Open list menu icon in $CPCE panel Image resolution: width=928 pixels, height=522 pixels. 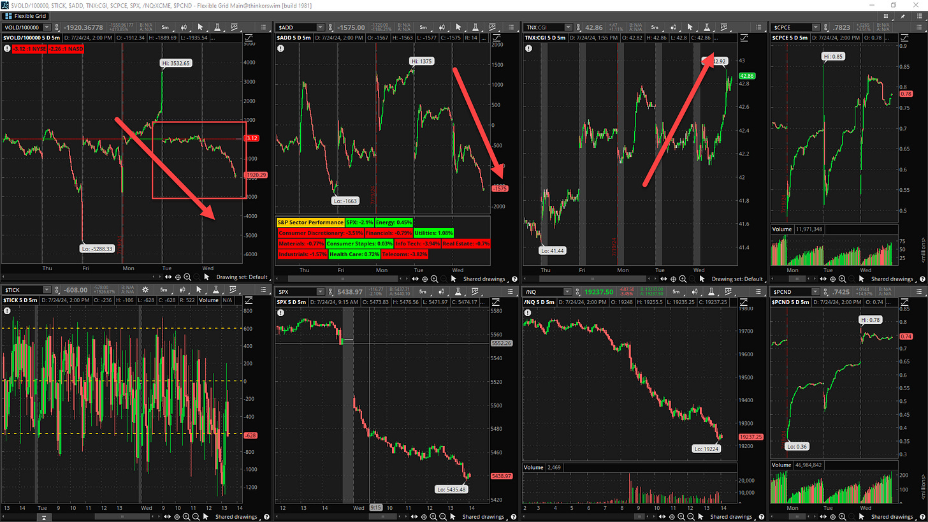pos(917,27)
